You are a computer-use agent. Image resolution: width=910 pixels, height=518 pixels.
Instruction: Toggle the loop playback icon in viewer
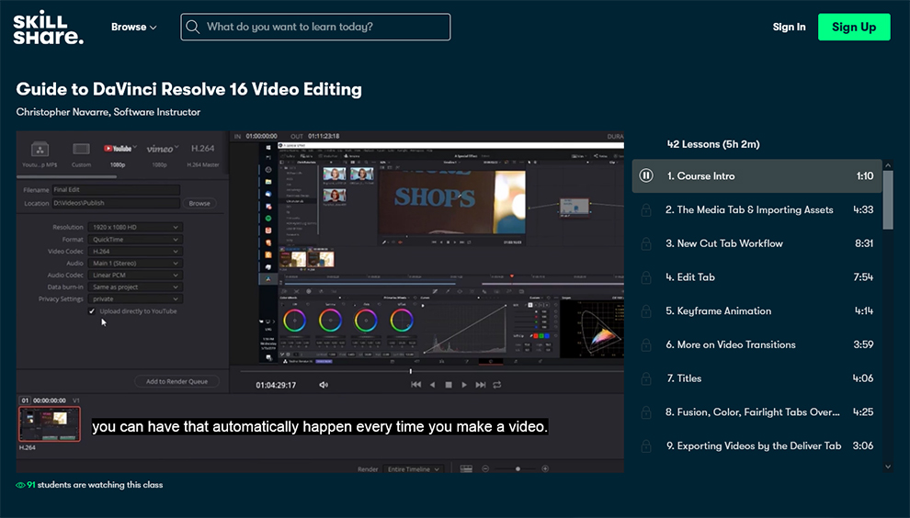496,385
